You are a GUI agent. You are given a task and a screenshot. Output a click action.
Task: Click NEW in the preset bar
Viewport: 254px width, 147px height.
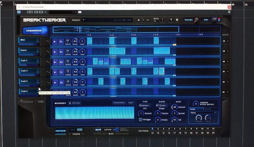click(129, 20)
